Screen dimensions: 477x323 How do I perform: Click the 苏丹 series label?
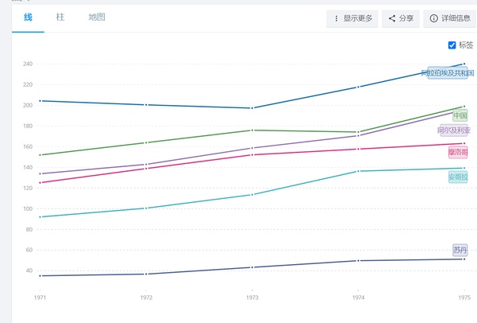pyautogui.click(x=460, y=250)
